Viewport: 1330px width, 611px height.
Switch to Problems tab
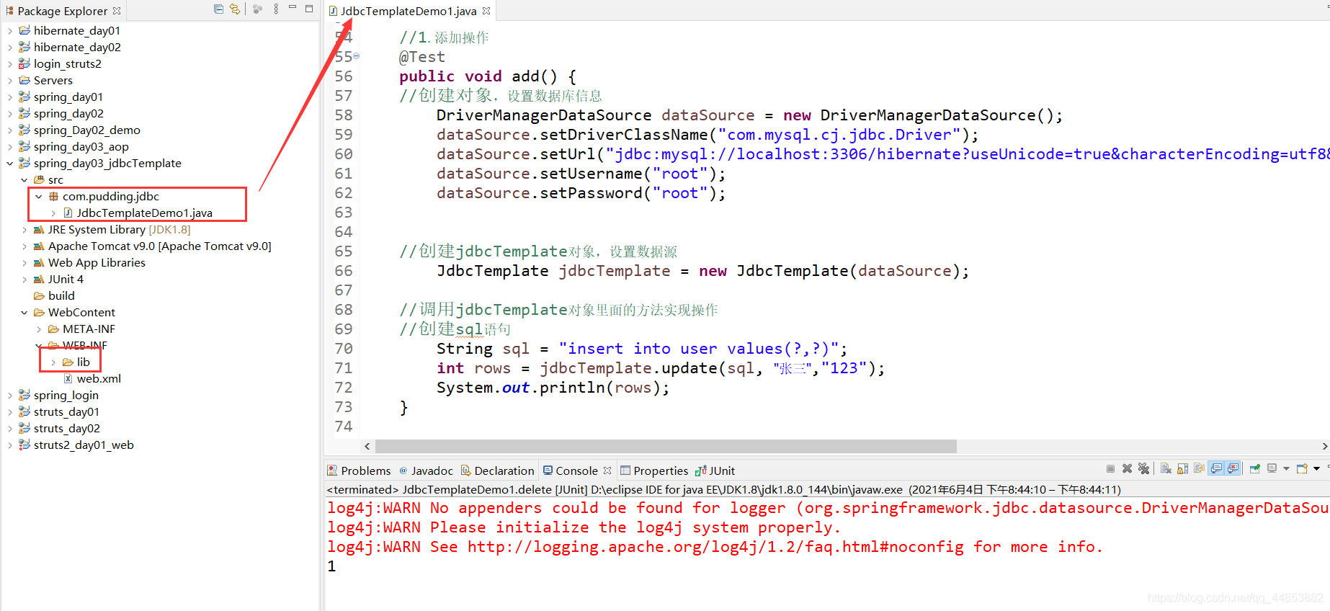[x=359, y=470]
